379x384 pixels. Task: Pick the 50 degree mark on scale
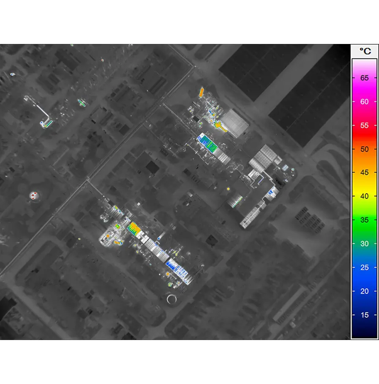(364, 149)
